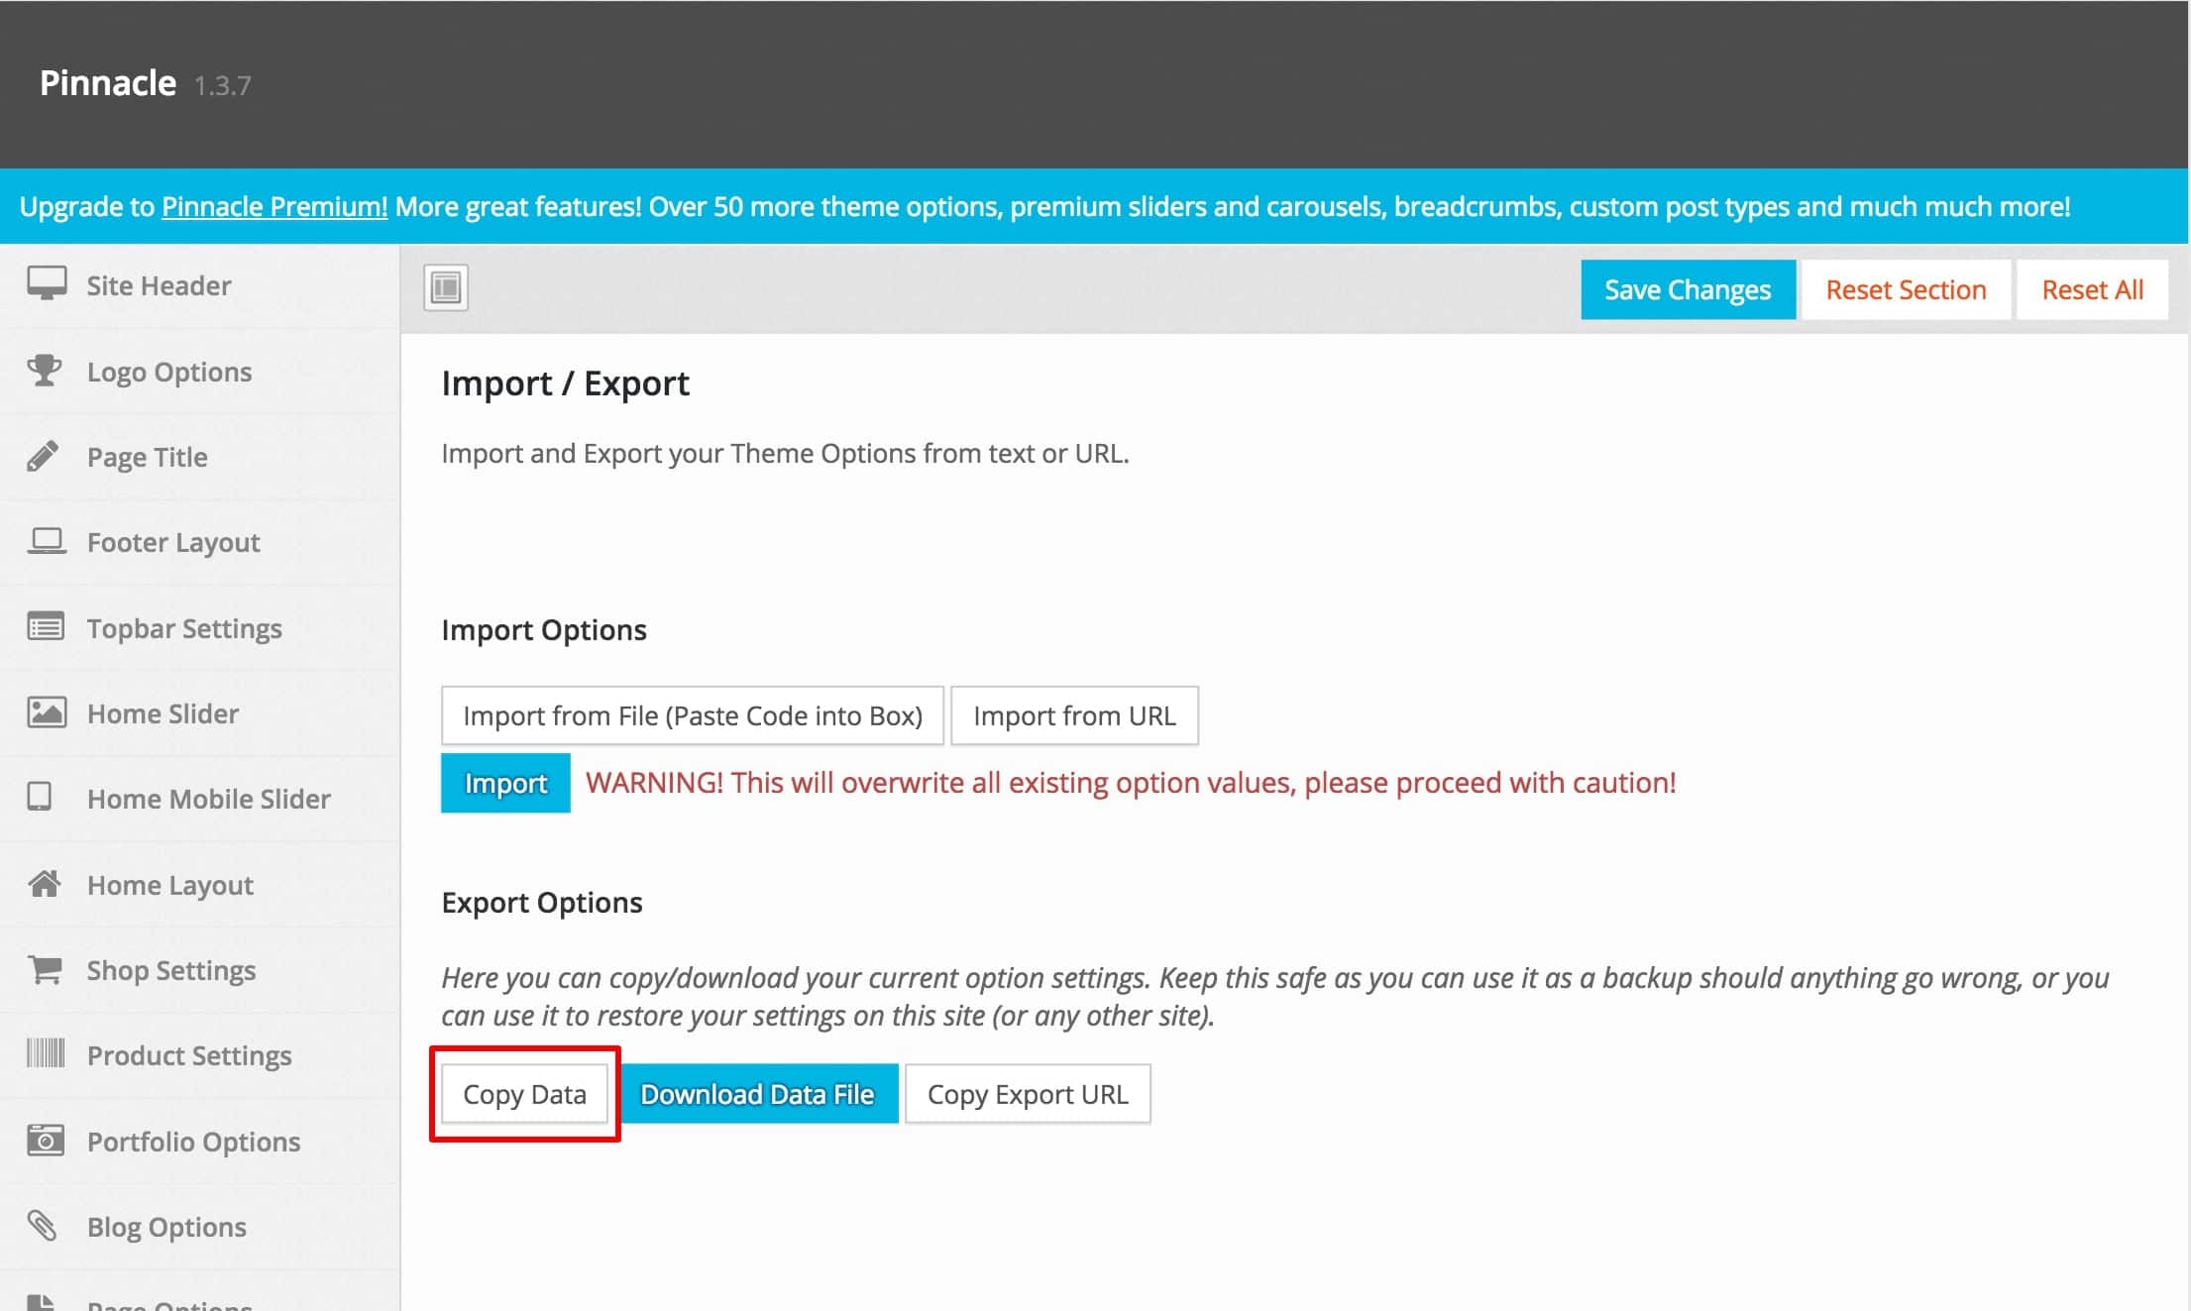Open the Blog Options section
2191x1311 pixels.
coord(165,1226)
